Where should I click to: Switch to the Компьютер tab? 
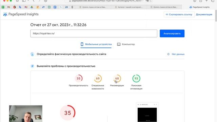[x=126, y=44]
